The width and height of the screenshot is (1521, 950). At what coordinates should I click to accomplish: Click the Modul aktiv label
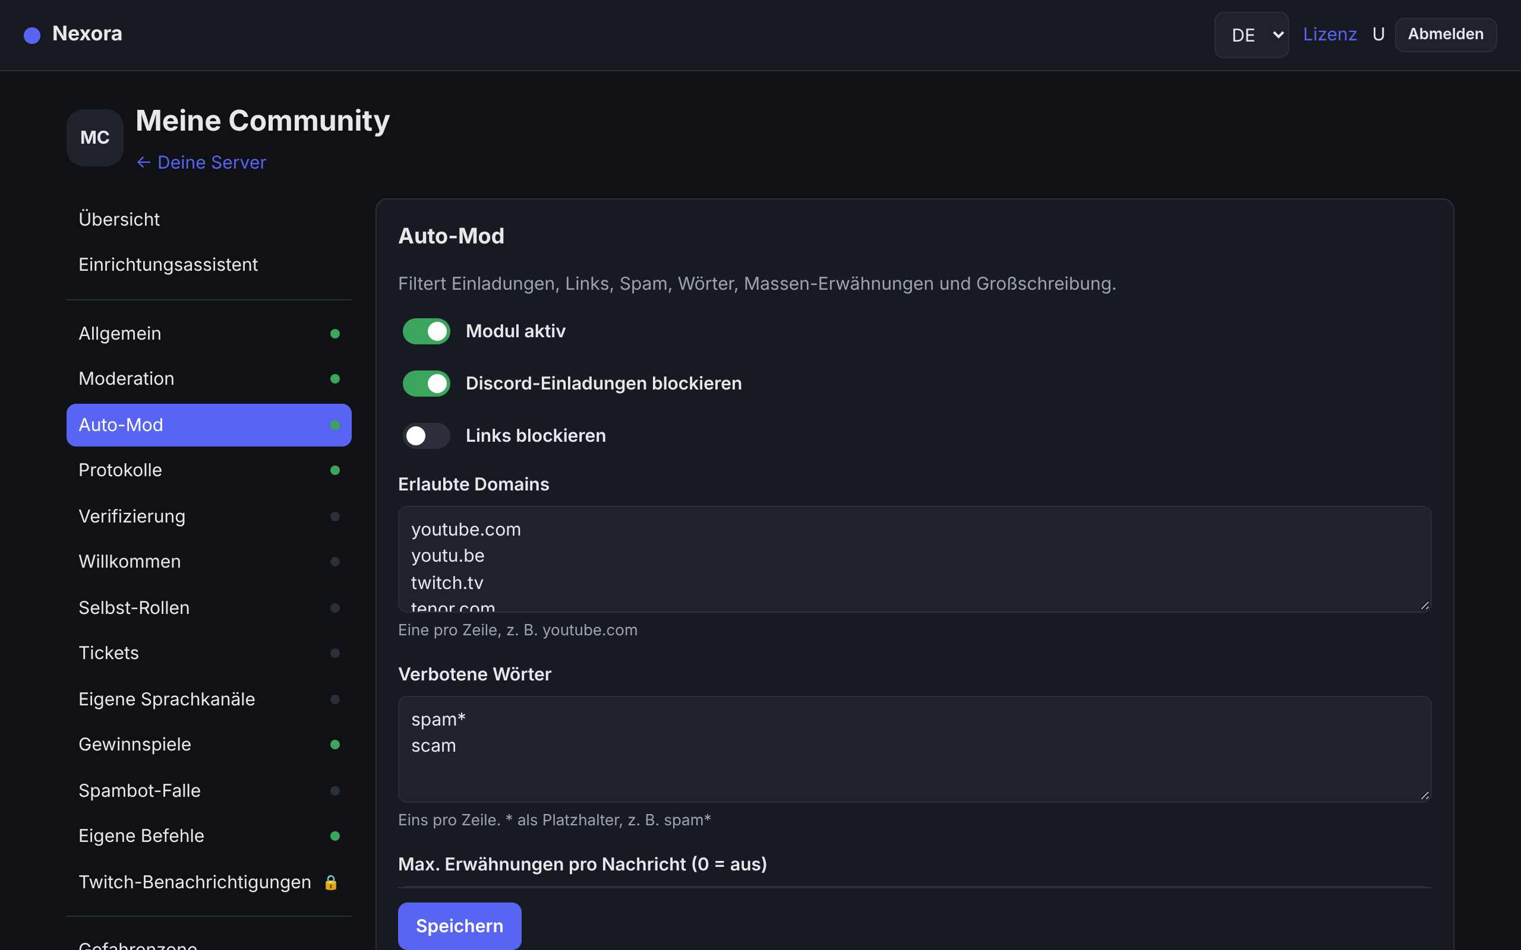point(515,331)
